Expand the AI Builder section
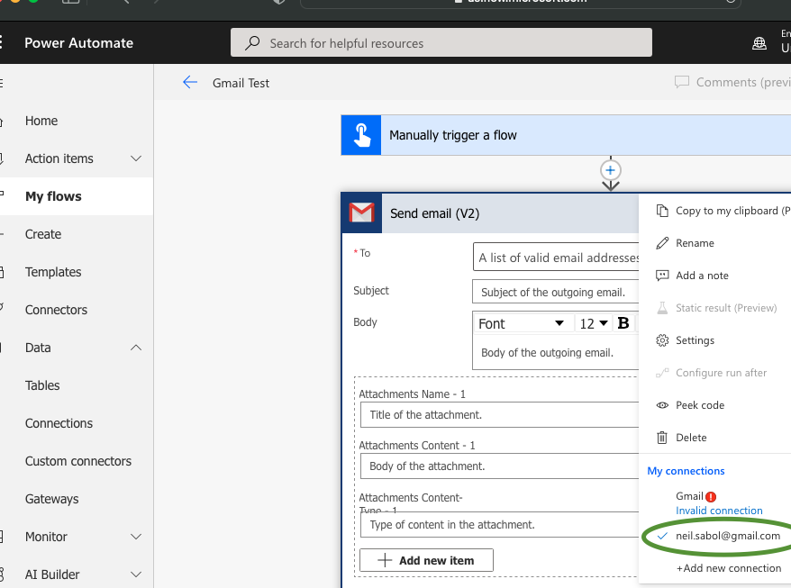This screenshot has width=791, height=588. (135, 574)
